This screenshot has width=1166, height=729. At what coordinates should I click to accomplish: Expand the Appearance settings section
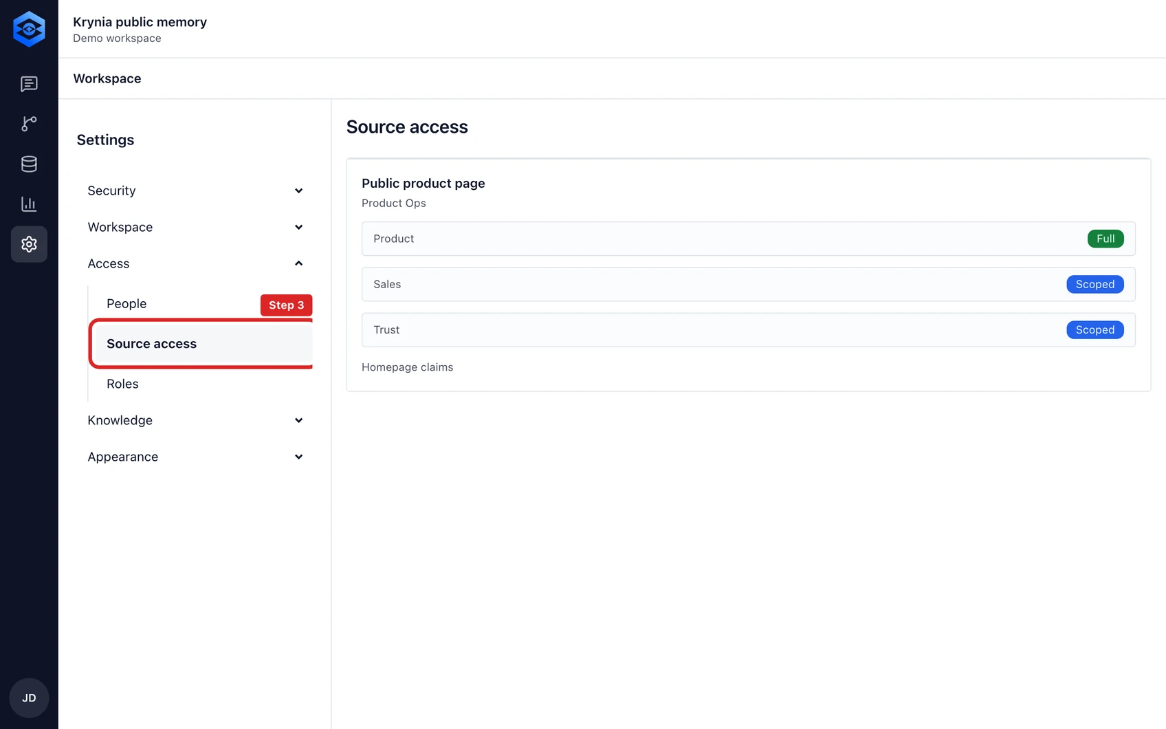coord(195,457)
